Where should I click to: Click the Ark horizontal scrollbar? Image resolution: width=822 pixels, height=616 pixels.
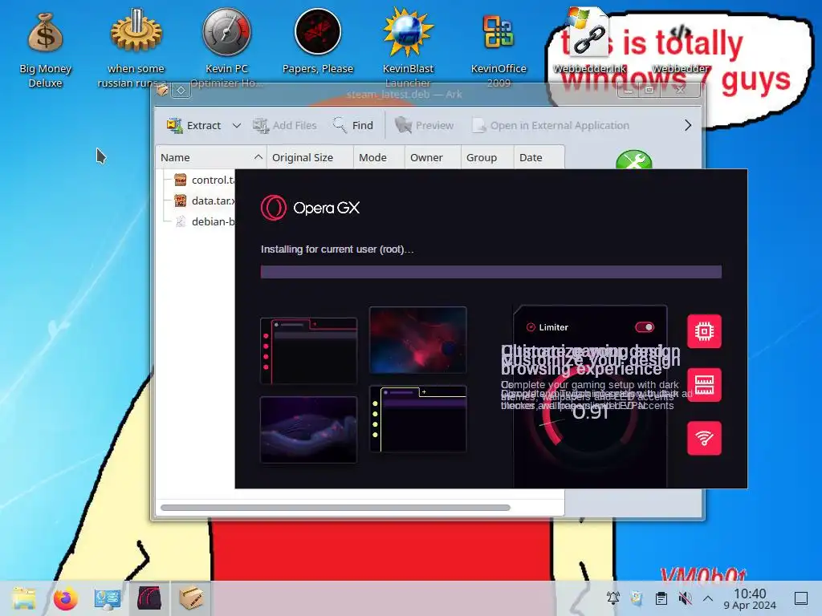coord(336,508)
